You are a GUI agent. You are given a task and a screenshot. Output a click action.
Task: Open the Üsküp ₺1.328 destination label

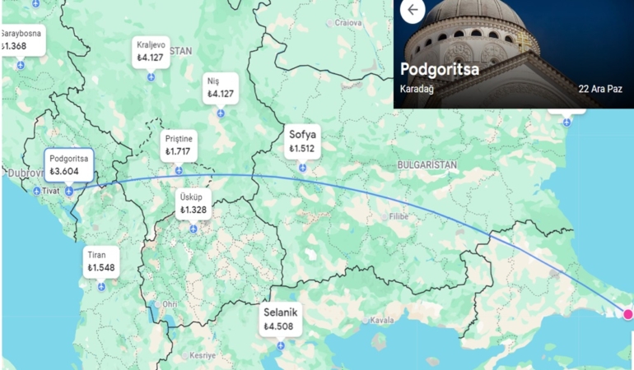tap(193, 204)
